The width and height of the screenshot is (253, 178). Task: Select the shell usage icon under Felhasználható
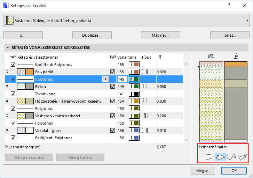click(x=243, y=157)
